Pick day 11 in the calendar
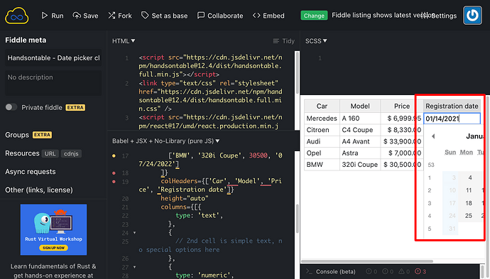 coord(469,190)
